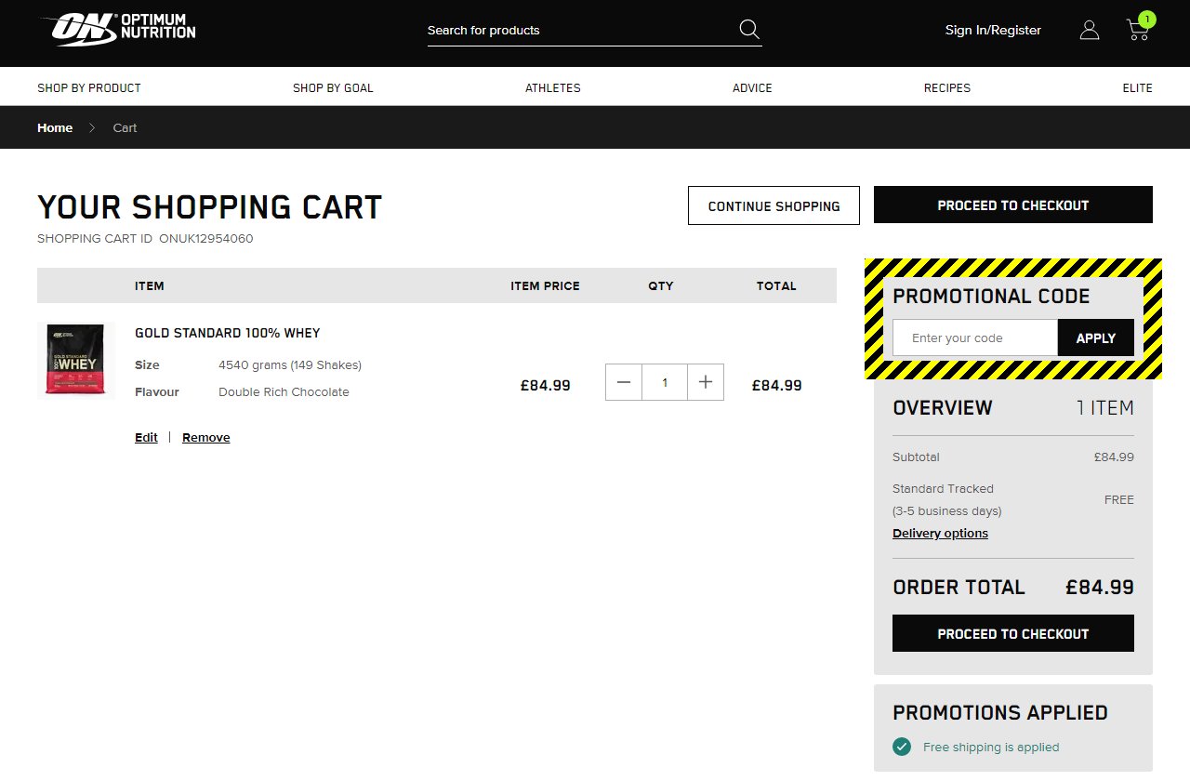Click the Subtotal £84.99 value

1114,457
